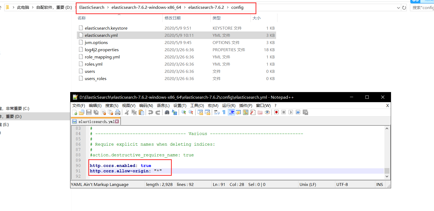Toggle synchronized vertical scrolling icon
Screen dimensions: 434x211
(x=200, y=112)
